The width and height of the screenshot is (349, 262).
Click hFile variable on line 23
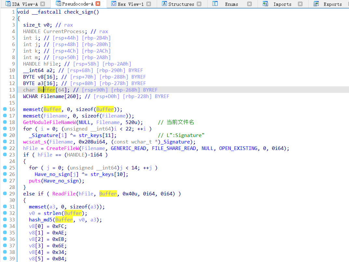pos(45,155)
